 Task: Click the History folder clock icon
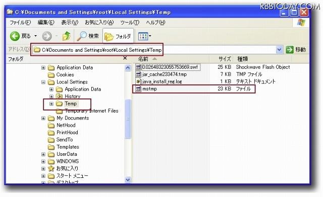point(60,96)
